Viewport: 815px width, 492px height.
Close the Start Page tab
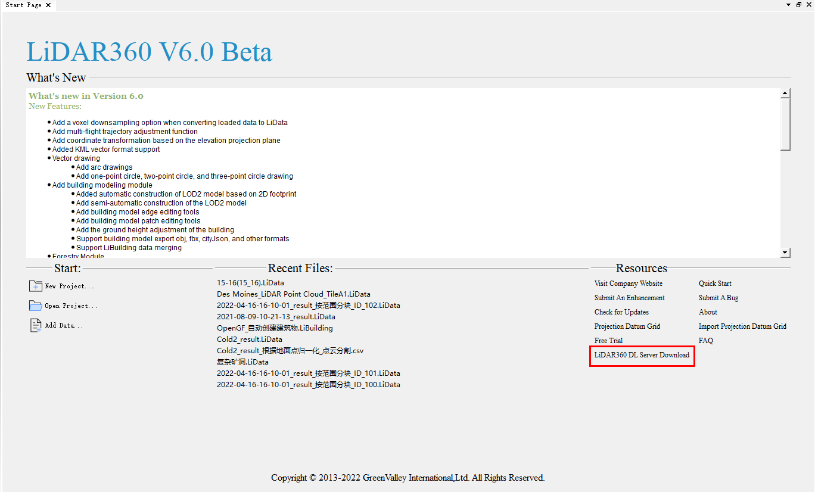pyautogui.click(x=48, y=5)
